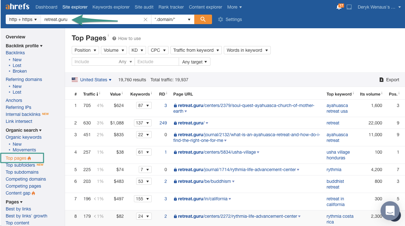The height and width of the screenshot is (226, 405).
Task: Clear the retreat.guru search field X
Action: coord(145,19)
